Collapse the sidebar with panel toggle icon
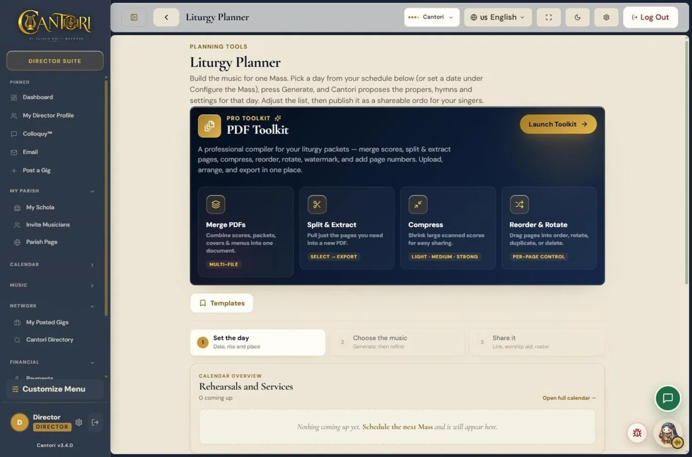 tap(134, 17)
